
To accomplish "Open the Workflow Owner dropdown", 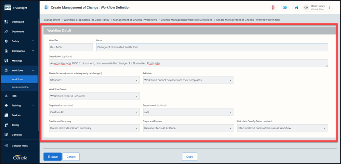I will (94, 96).
